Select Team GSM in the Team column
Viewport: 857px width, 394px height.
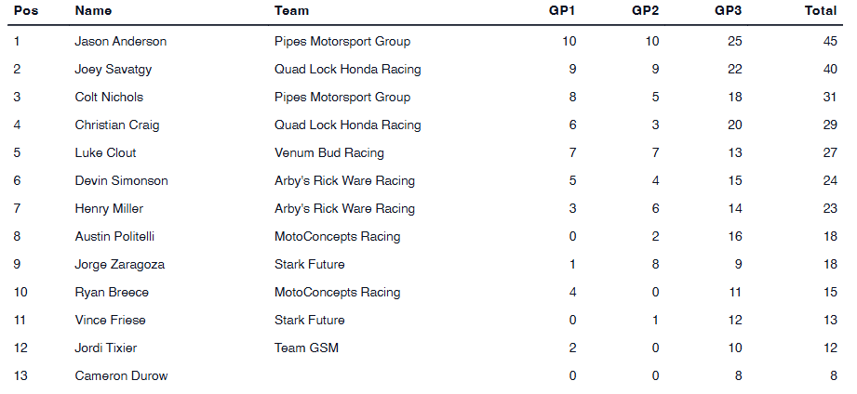click(x=306, y=348)
